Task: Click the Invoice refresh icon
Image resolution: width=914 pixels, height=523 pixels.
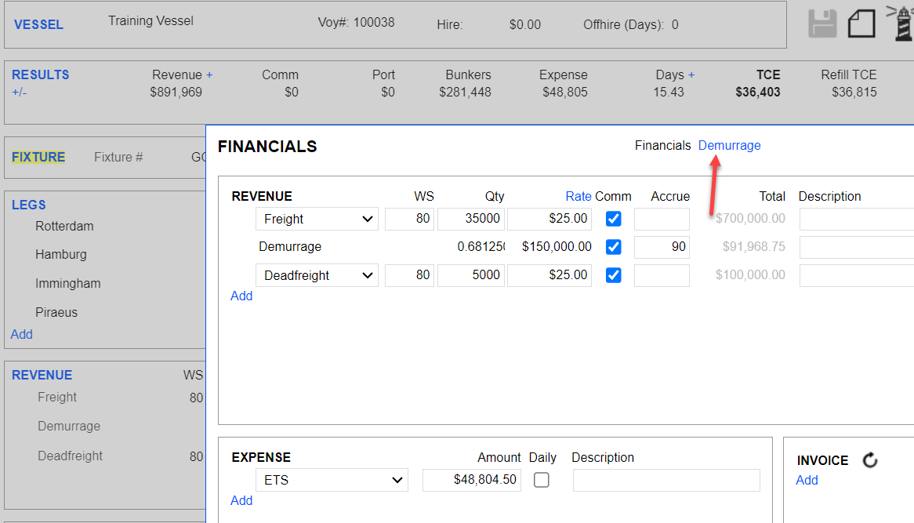Action: point(870,461)
